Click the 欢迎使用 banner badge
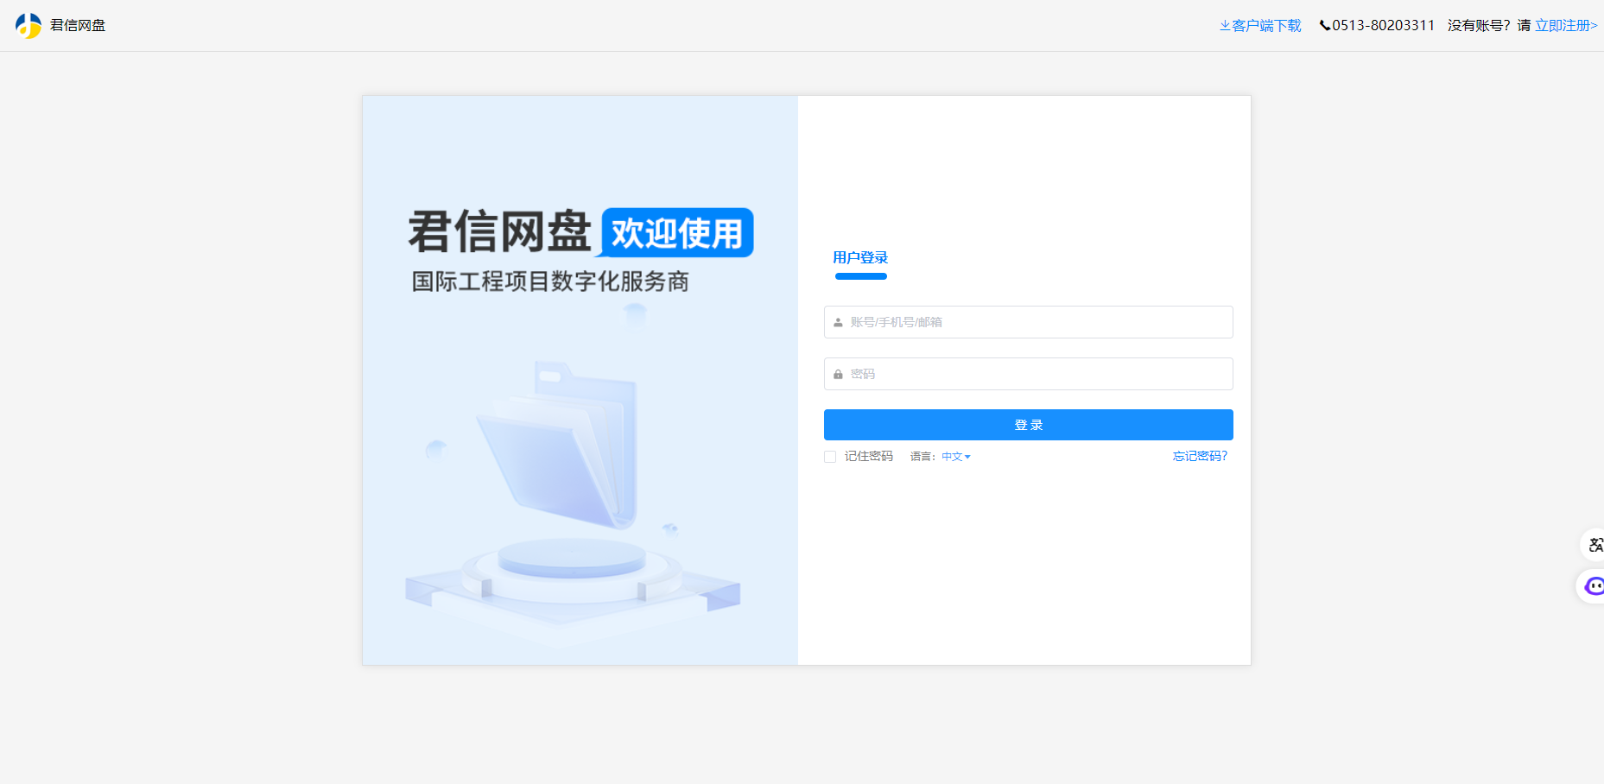Viewport: 1604px width, 784px height. pyautogui.click(x=677, y=232)
